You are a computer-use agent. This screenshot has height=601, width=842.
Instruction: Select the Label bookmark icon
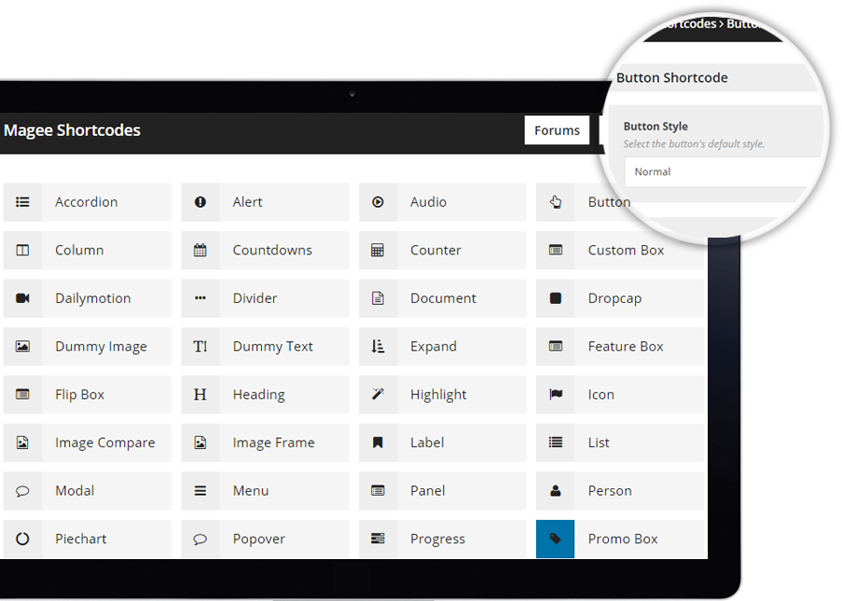coord(378,443)
